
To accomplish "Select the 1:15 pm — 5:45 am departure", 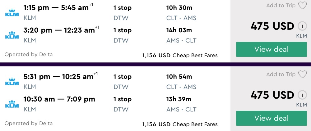I will tap(56, 8).
